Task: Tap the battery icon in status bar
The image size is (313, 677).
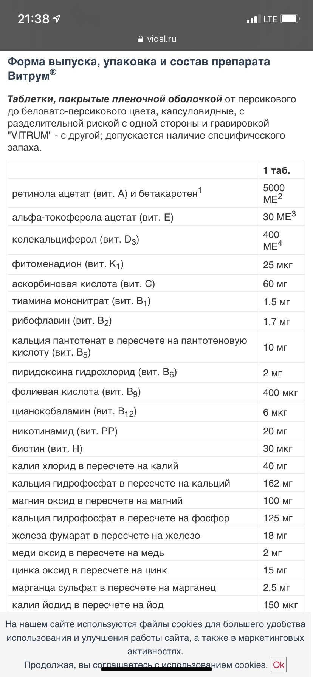Action: 290,19
